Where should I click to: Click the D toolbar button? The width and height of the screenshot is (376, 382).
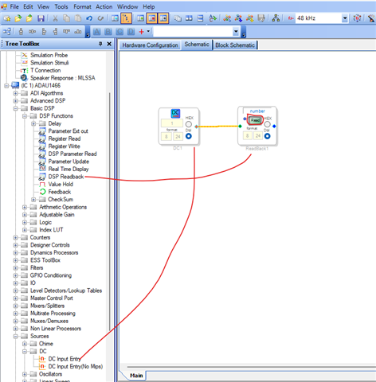coord(131,32)
